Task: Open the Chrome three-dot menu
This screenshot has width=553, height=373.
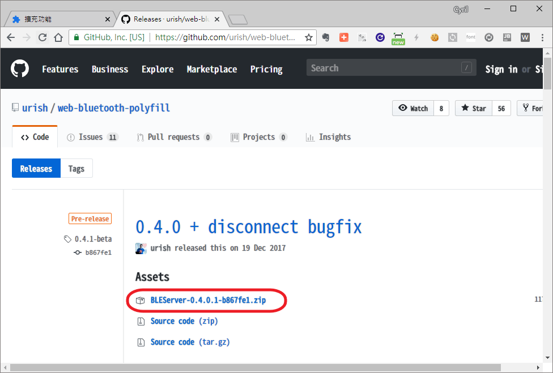Action: tap(542, 37)
